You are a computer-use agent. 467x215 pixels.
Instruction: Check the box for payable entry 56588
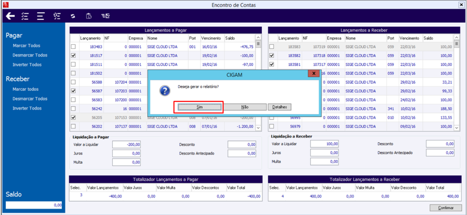[73, 82]
